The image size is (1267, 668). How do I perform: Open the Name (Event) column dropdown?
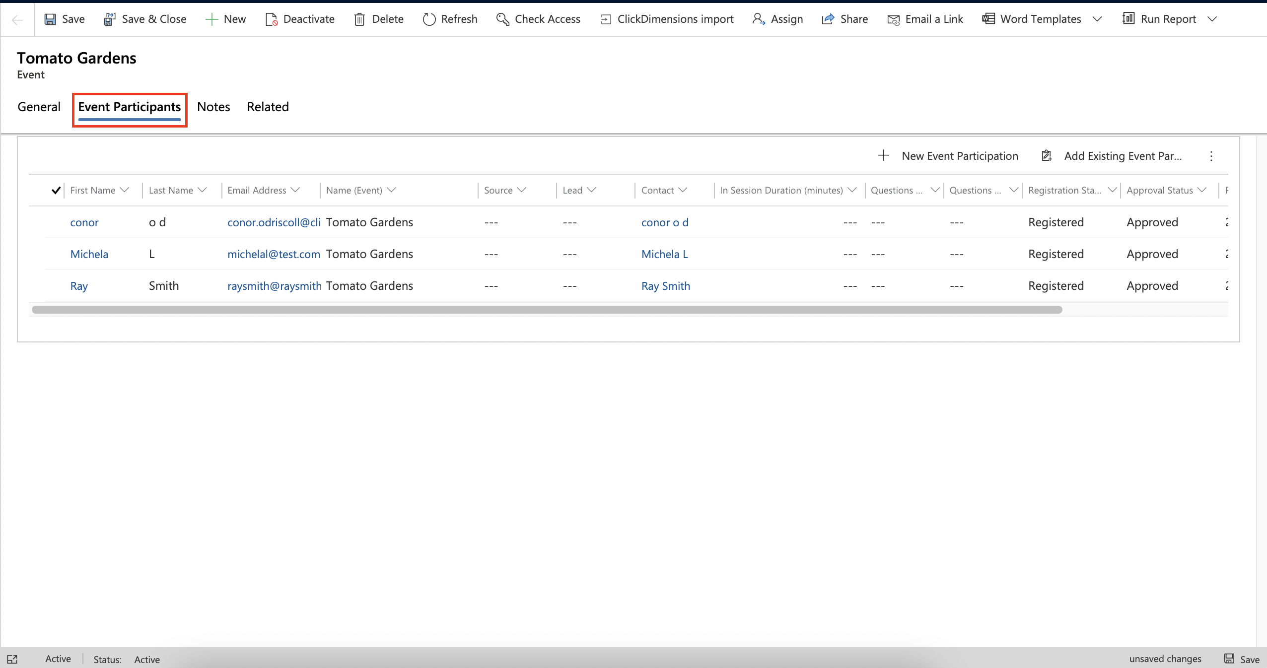[x=391, y=190]
